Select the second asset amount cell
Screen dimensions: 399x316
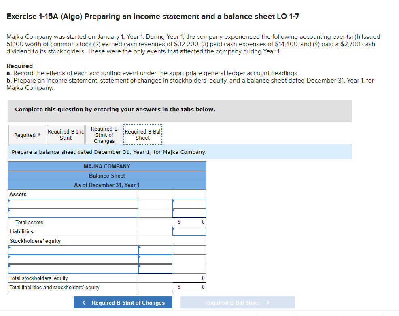click(x=189, y=212)
